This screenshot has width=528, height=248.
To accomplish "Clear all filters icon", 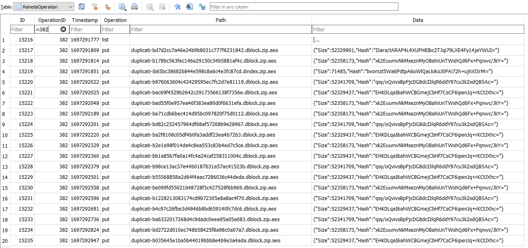I will [94, 7].
